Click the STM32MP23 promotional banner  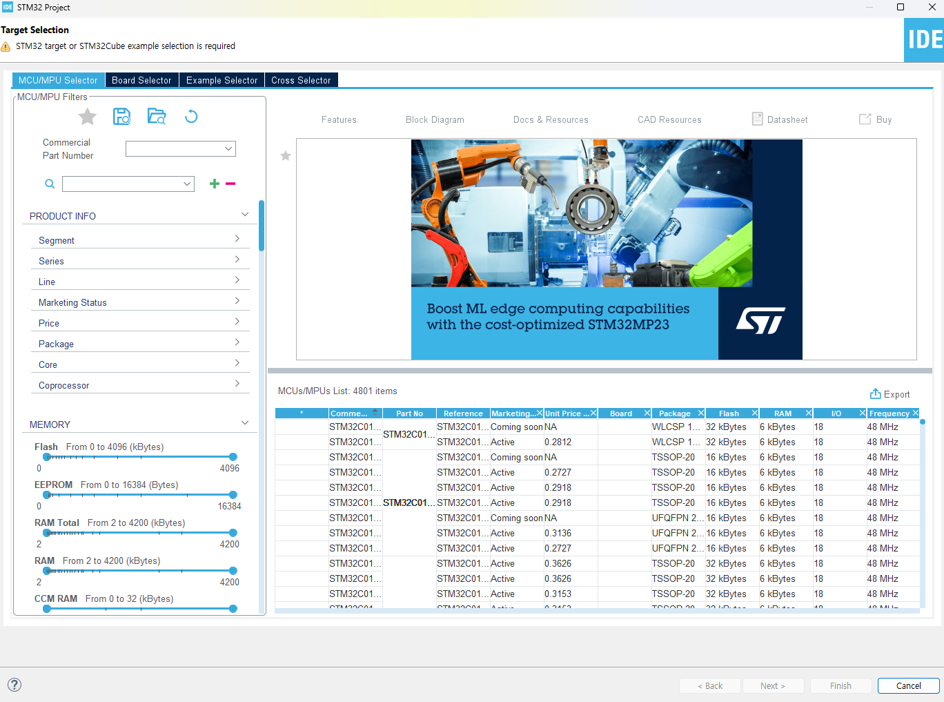click(607, 249)
